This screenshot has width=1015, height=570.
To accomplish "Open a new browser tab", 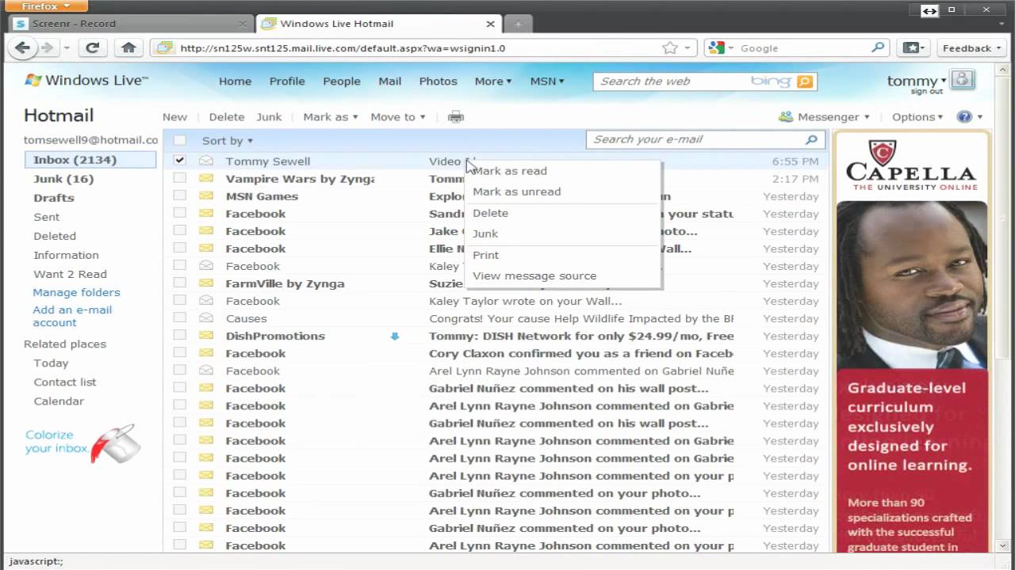I will pos(518,24).
